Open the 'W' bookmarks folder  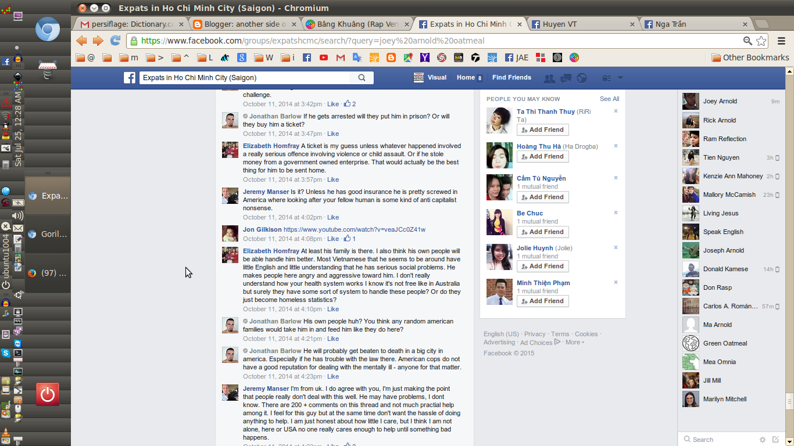pyautogui.click(x=264, y=57)
